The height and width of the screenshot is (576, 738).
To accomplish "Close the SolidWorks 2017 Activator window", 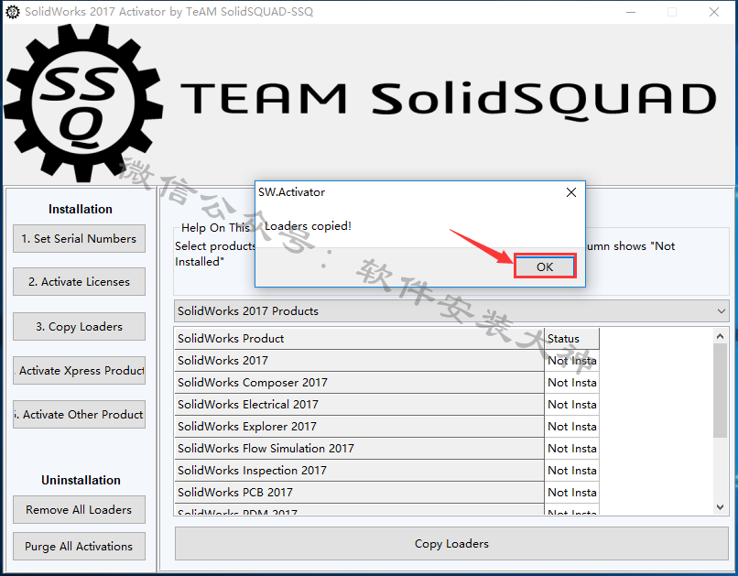I will 714,12.
